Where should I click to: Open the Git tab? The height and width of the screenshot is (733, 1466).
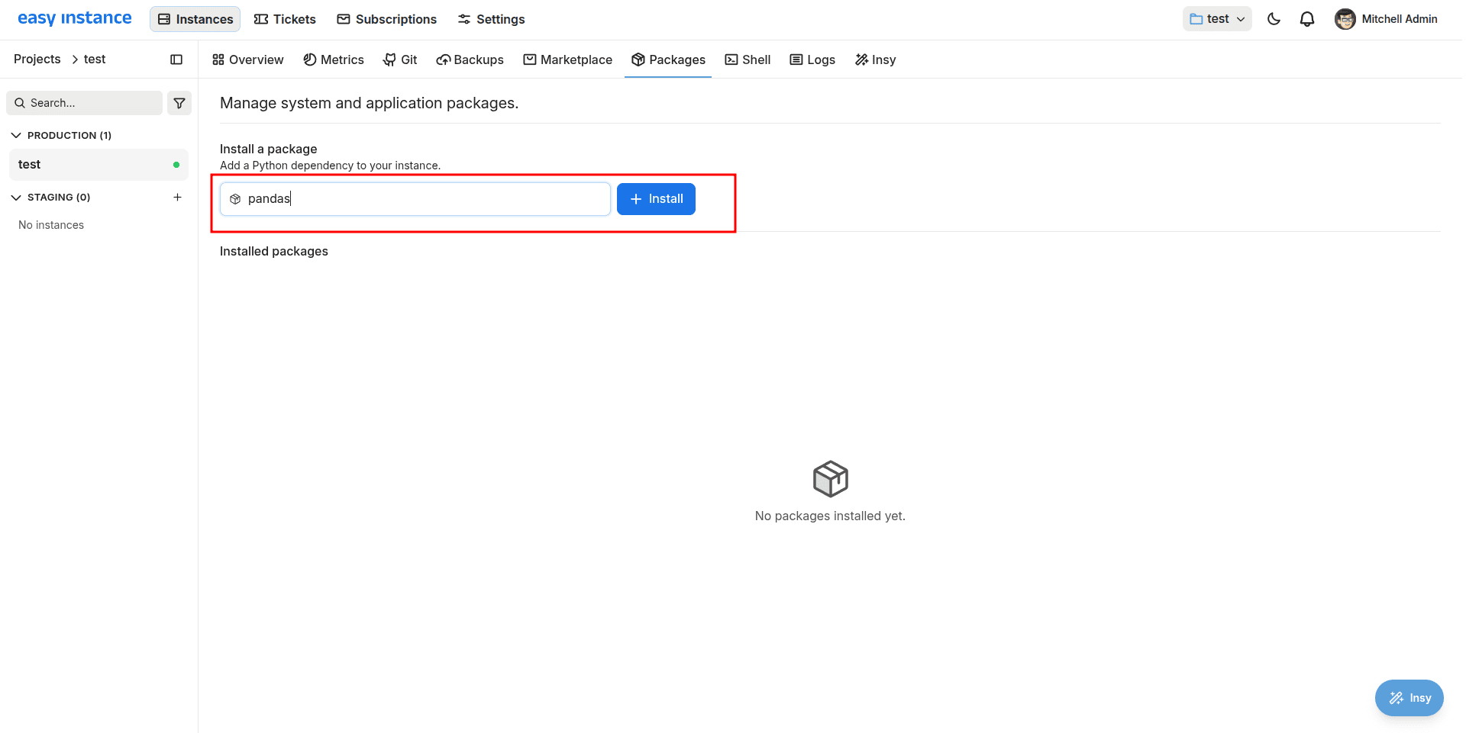(x=400, y=59)
